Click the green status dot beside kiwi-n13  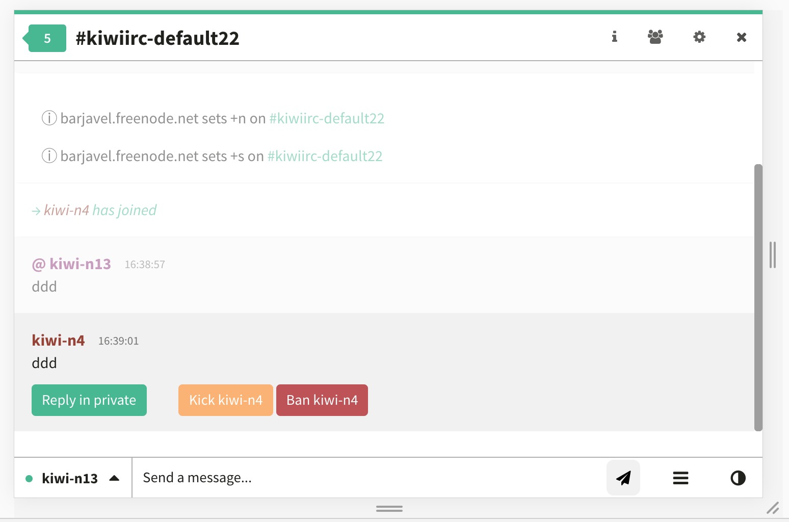(29, 478)
